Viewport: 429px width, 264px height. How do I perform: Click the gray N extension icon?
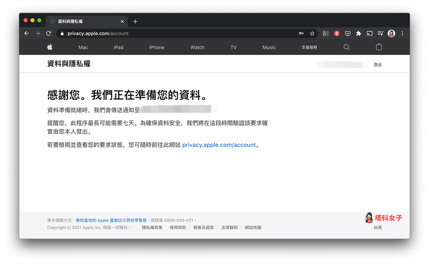coord(326,33)
